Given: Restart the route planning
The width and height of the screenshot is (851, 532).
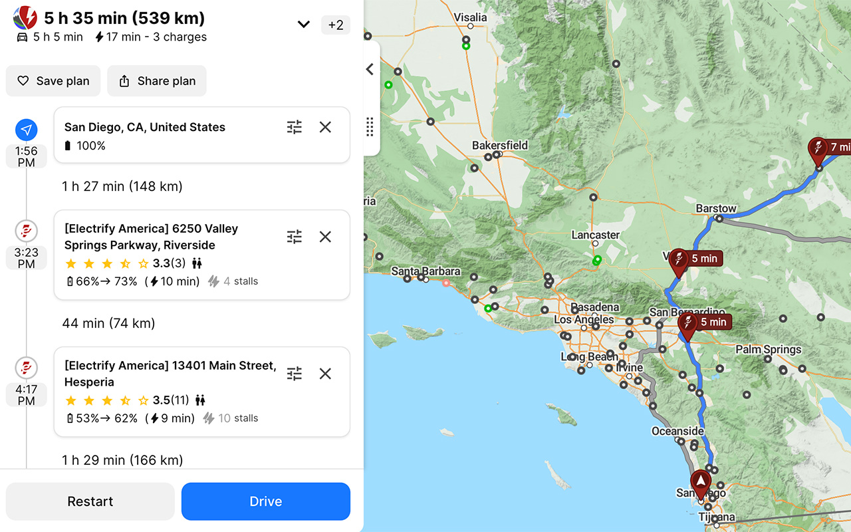Looking at the screenshot, I should point(89,501).
